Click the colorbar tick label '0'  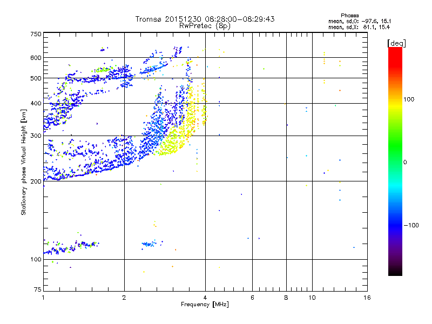(x=405, y=163)
